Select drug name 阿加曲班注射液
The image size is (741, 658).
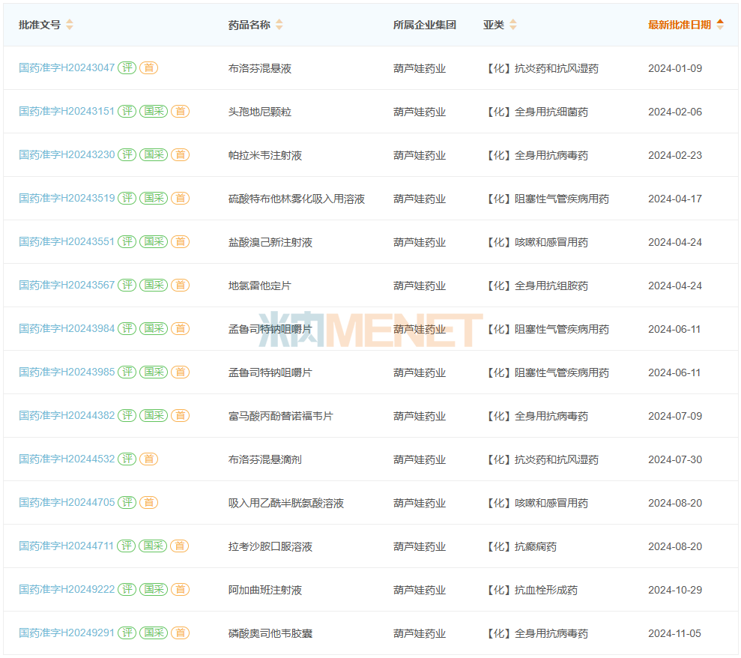pos(265,591)
